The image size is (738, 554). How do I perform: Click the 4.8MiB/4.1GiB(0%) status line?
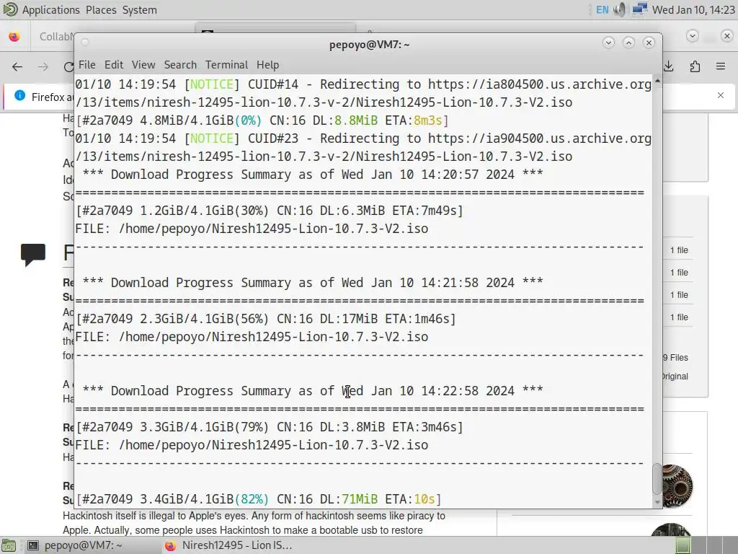click(262, 120)
